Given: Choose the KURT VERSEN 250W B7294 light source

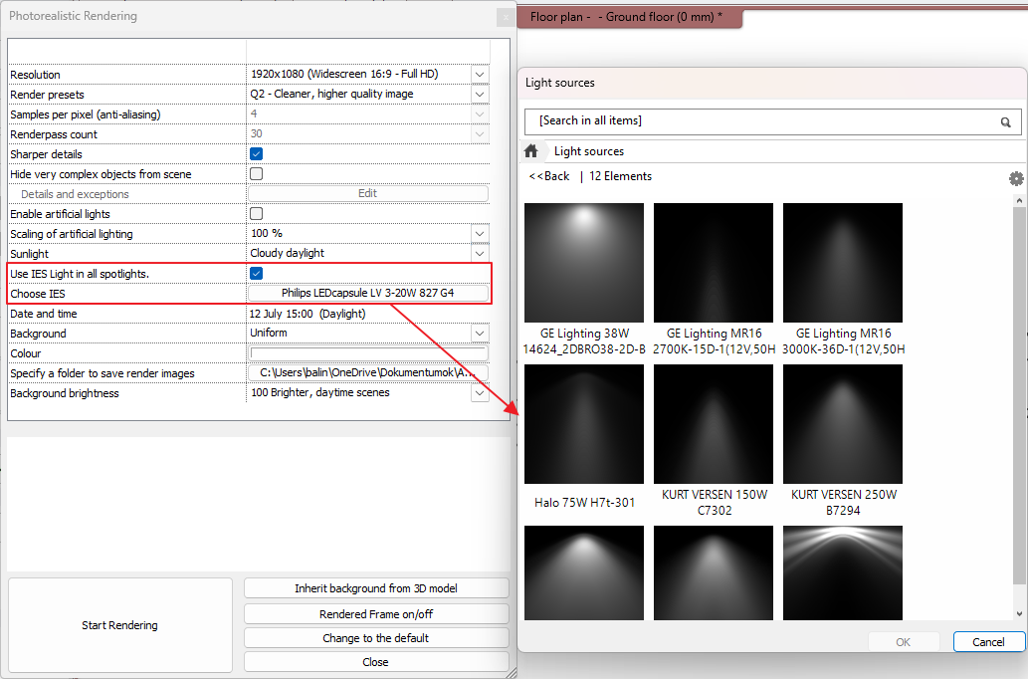Looking at the screenshot, I should [x=842, y=424].
